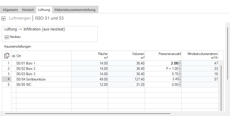Open ellipsis button for Büro 2 Personenanzahl
The image size is (230, 116).
pyautogui.click(x=180, y=69)
